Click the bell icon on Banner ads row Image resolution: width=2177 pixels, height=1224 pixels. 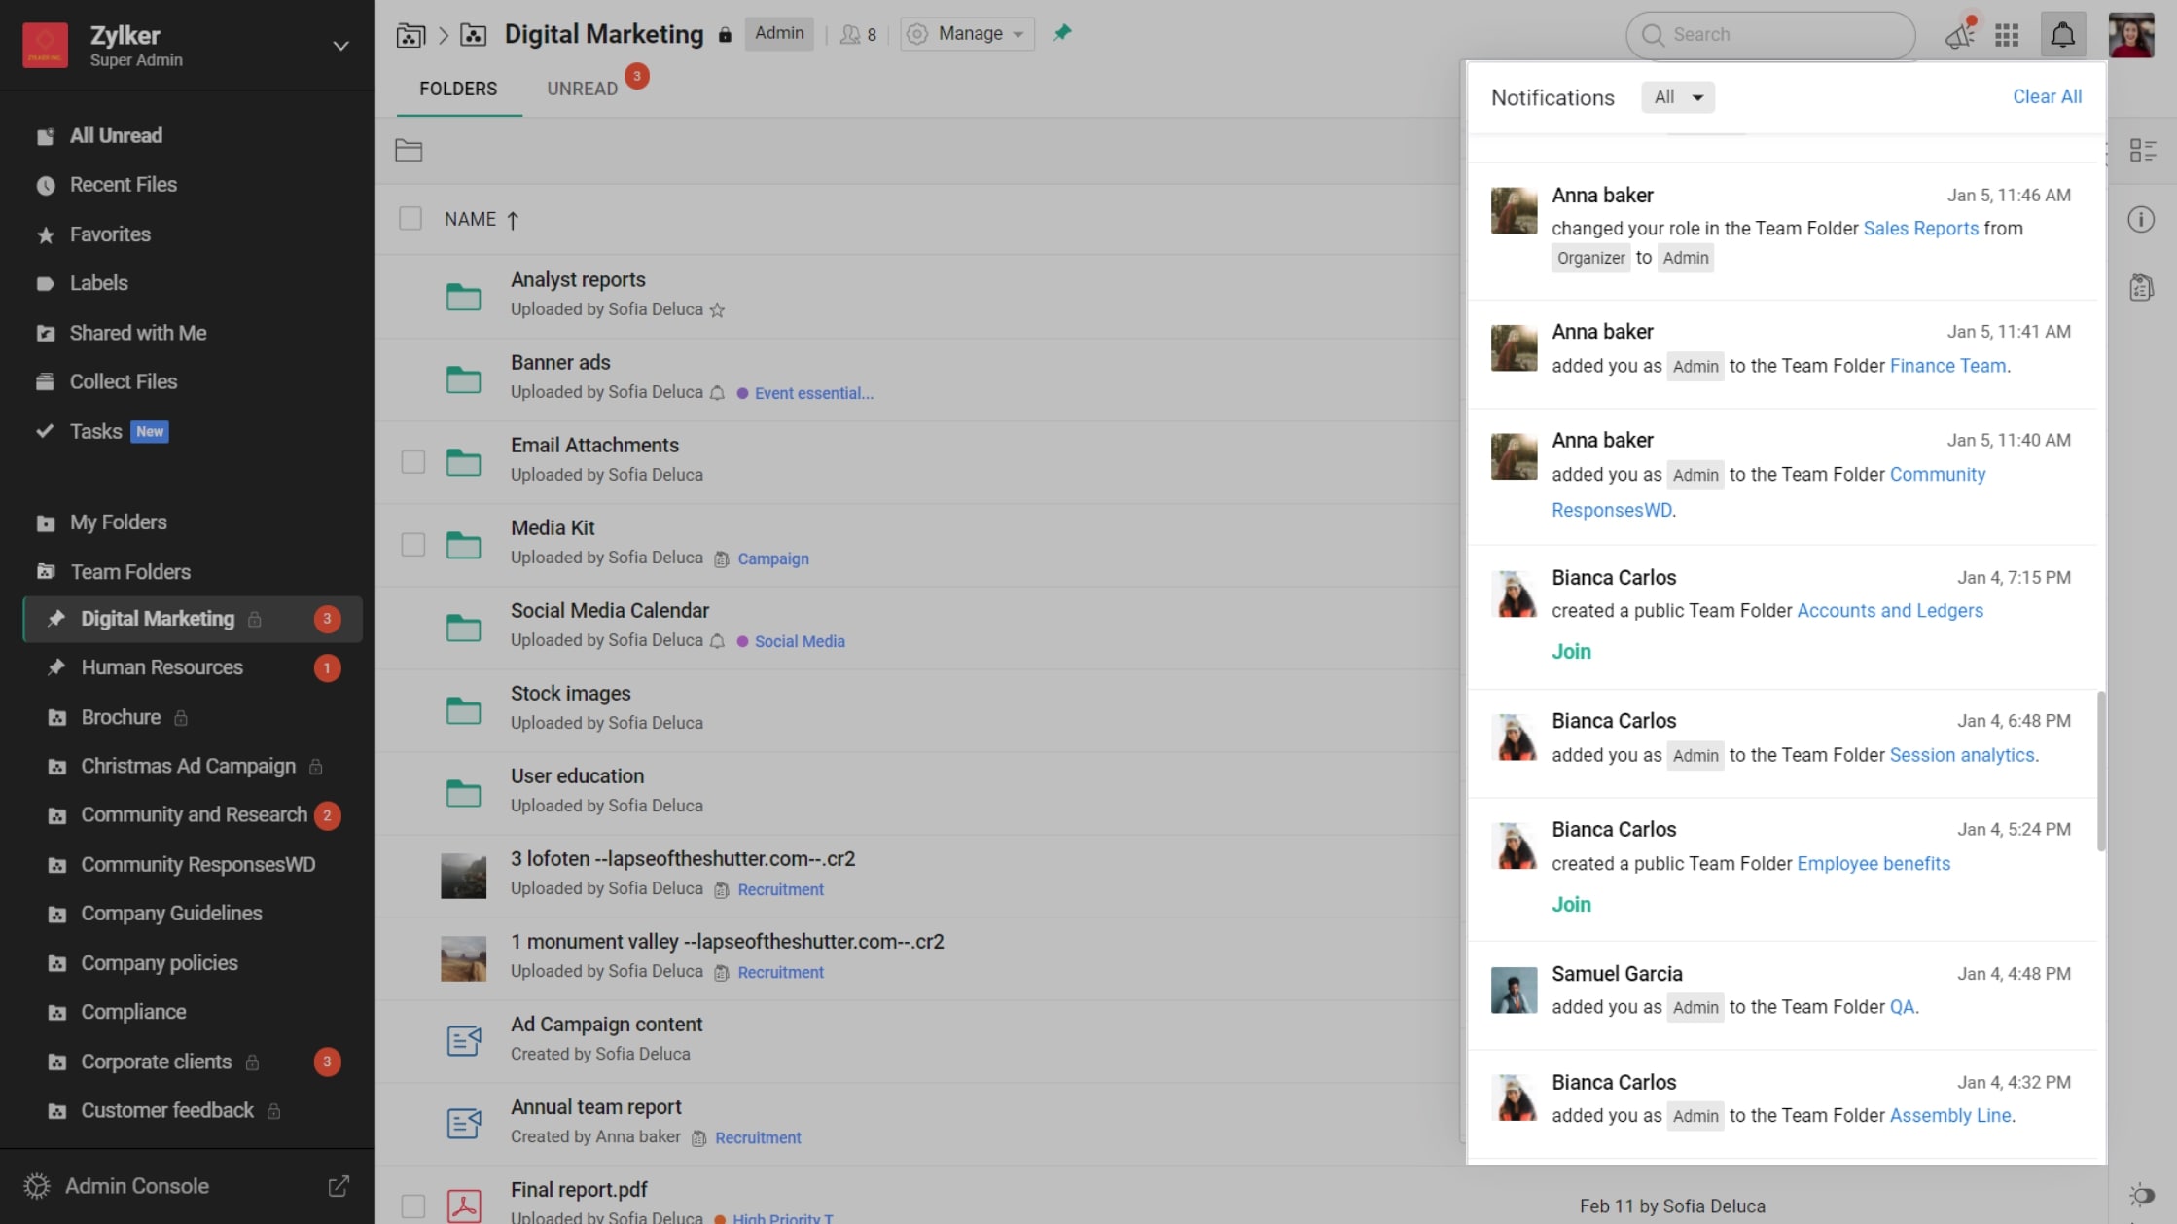(717, 393)
